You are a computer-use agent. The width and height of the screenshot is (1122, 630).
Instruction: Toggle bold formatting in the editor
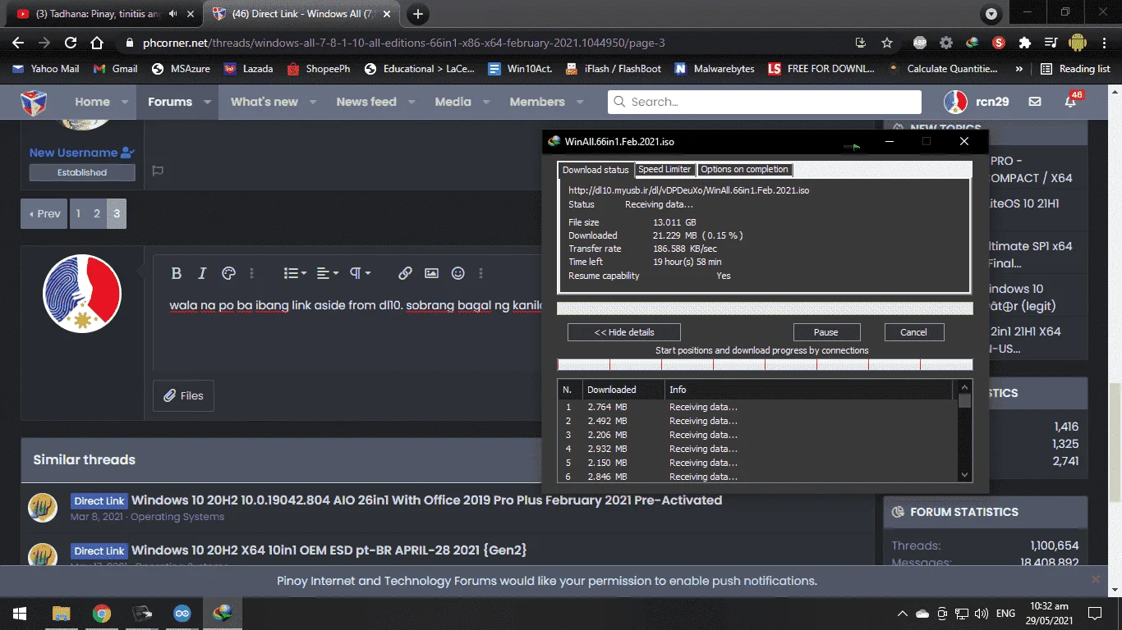click(x=176, y=273)
